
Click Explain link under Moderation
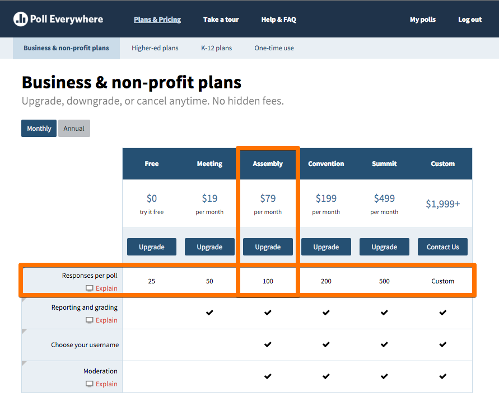click(106, 384)
